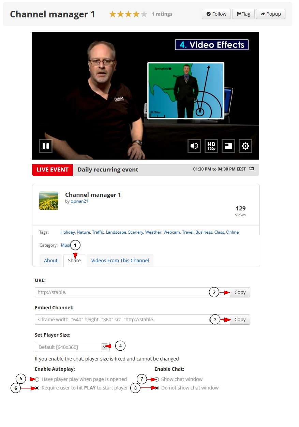Click the Embed Channel iframe code field
The height and width of the screenshot is (427, 299).
click(132, 320)
